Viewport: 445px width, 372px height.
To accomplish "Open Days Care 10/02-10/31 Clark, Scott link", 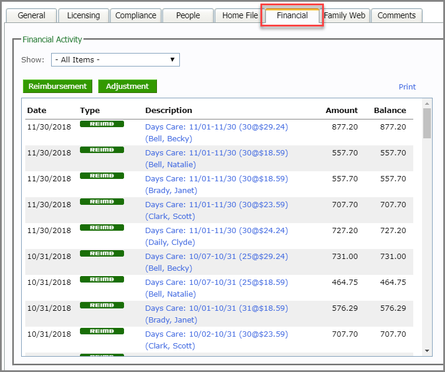I will pyautogui.click(x=216, y=340).
